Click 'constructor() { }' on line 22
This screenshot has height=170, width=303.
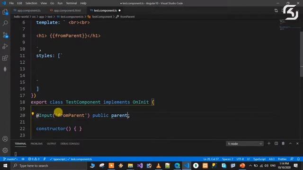pos(59,129)
